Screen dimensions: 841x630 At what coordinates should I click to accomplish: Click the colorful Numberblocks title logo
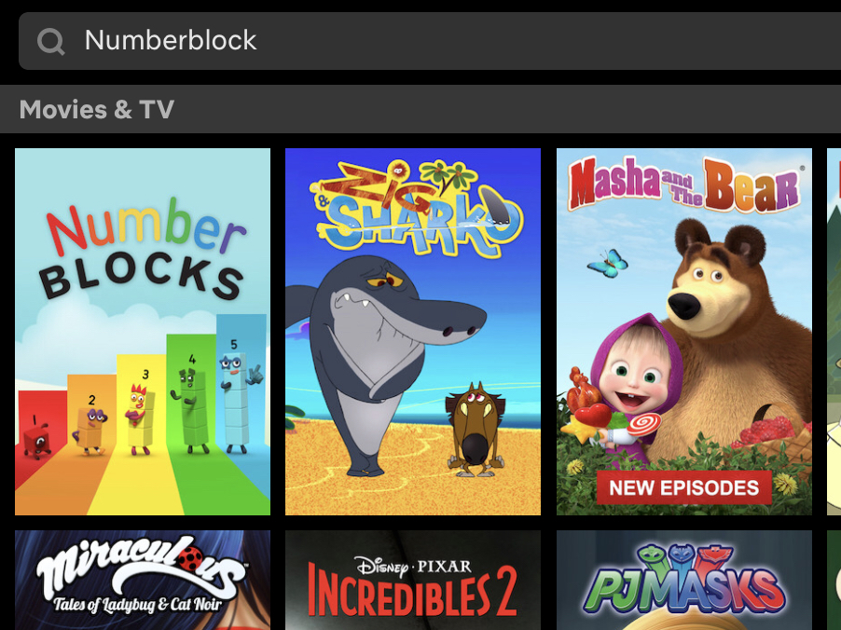coord(144,248)
